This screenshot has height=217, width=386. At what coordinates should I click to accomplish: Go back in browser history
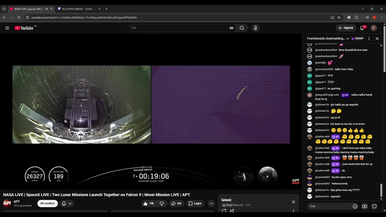point(5,17)
